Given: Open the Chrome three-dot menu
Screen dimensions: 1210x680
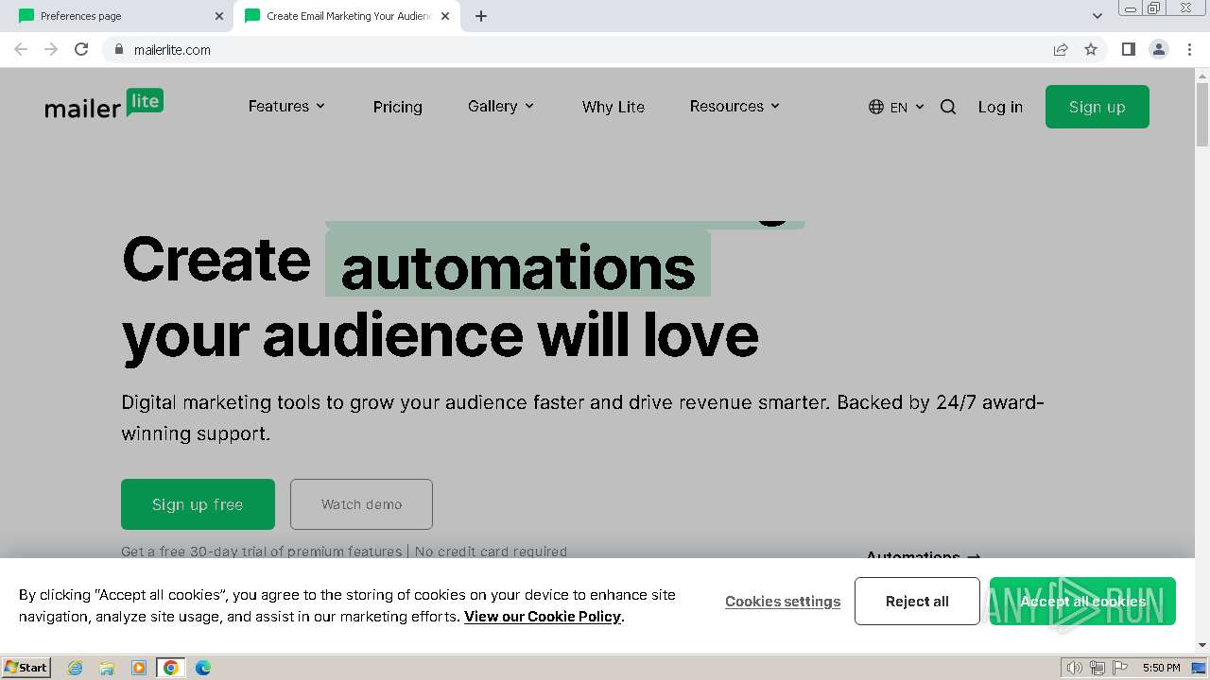Looking at the screenshot, I should pos(1189,49).
